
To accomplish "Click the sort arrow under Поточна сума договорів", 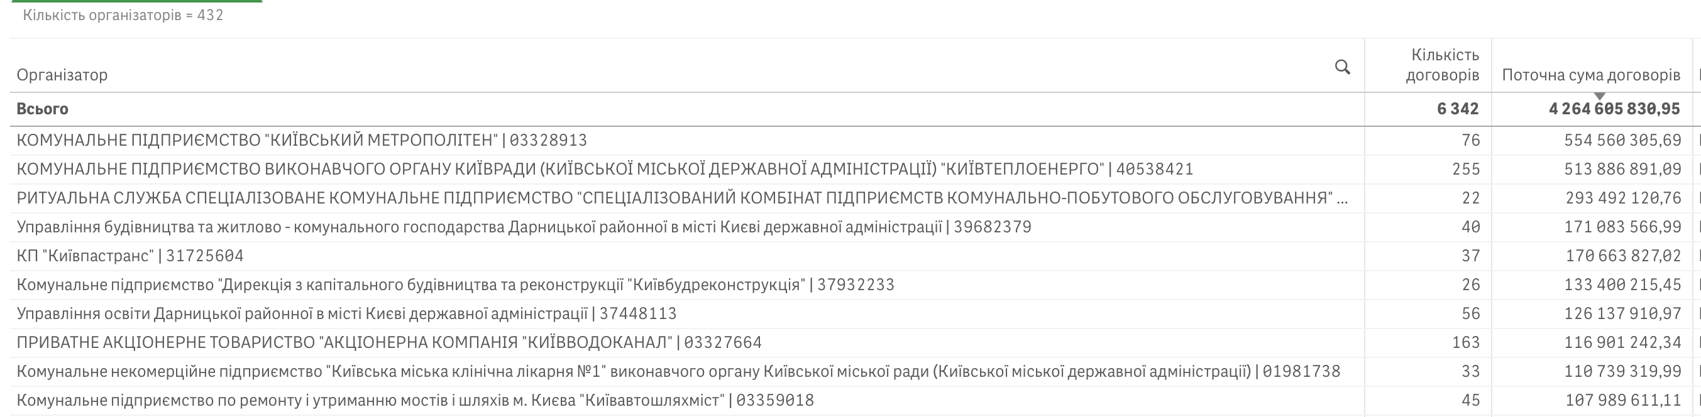I will [1599, 96].
